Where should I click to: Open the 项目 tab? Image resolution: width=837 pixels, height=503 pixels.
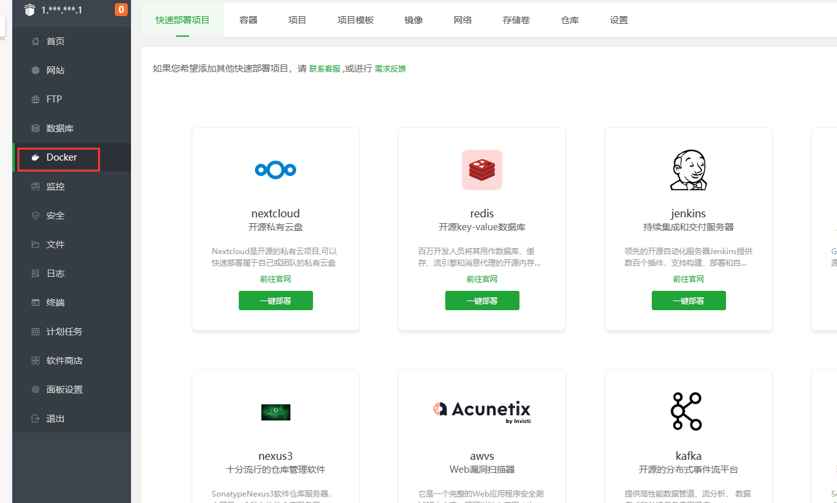point(297,20)
